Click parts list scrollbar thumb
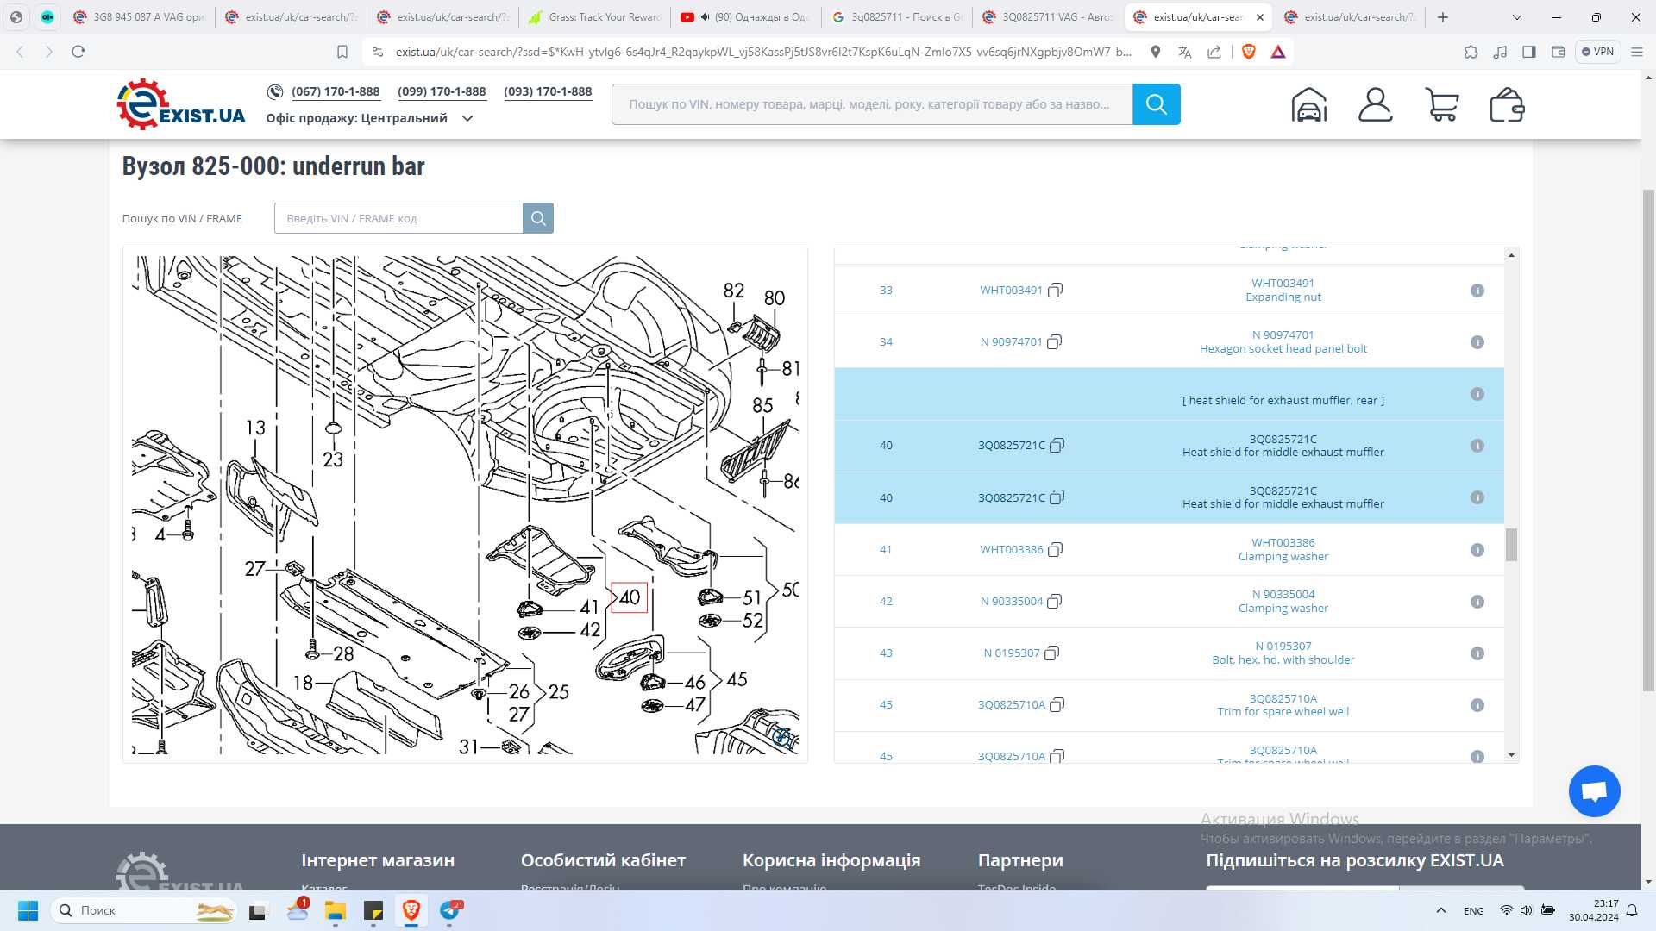The image size is (1656, 931). click(x=1511, y=545)
